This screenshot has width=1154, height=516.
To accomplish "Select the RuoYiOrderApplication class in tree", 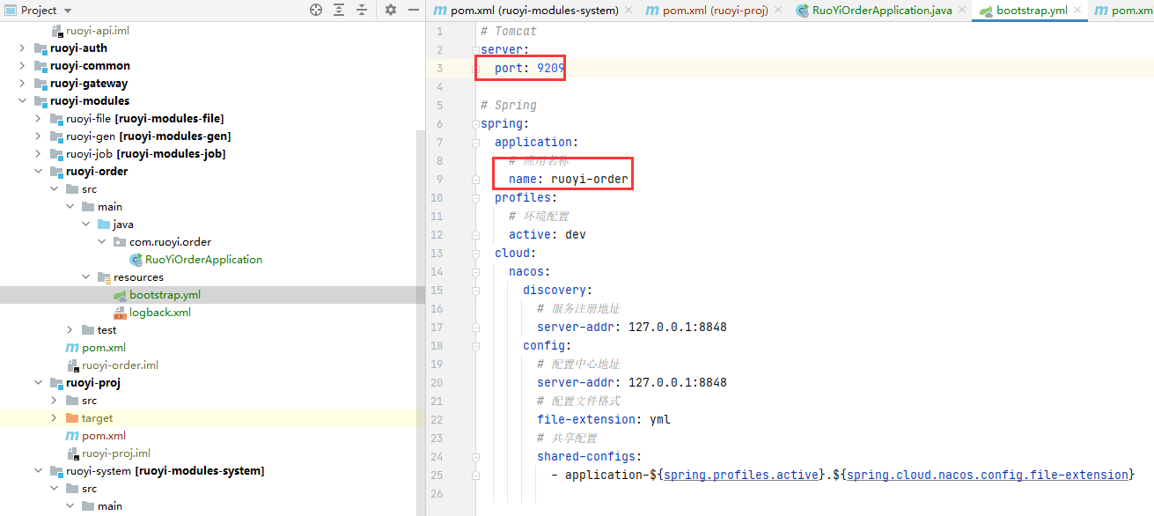I will tap(203, 260).
